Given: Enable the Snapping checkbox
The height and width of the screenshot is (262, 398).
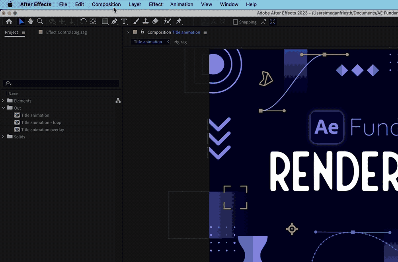Looking at the screenshot, I should pos(235,22).
